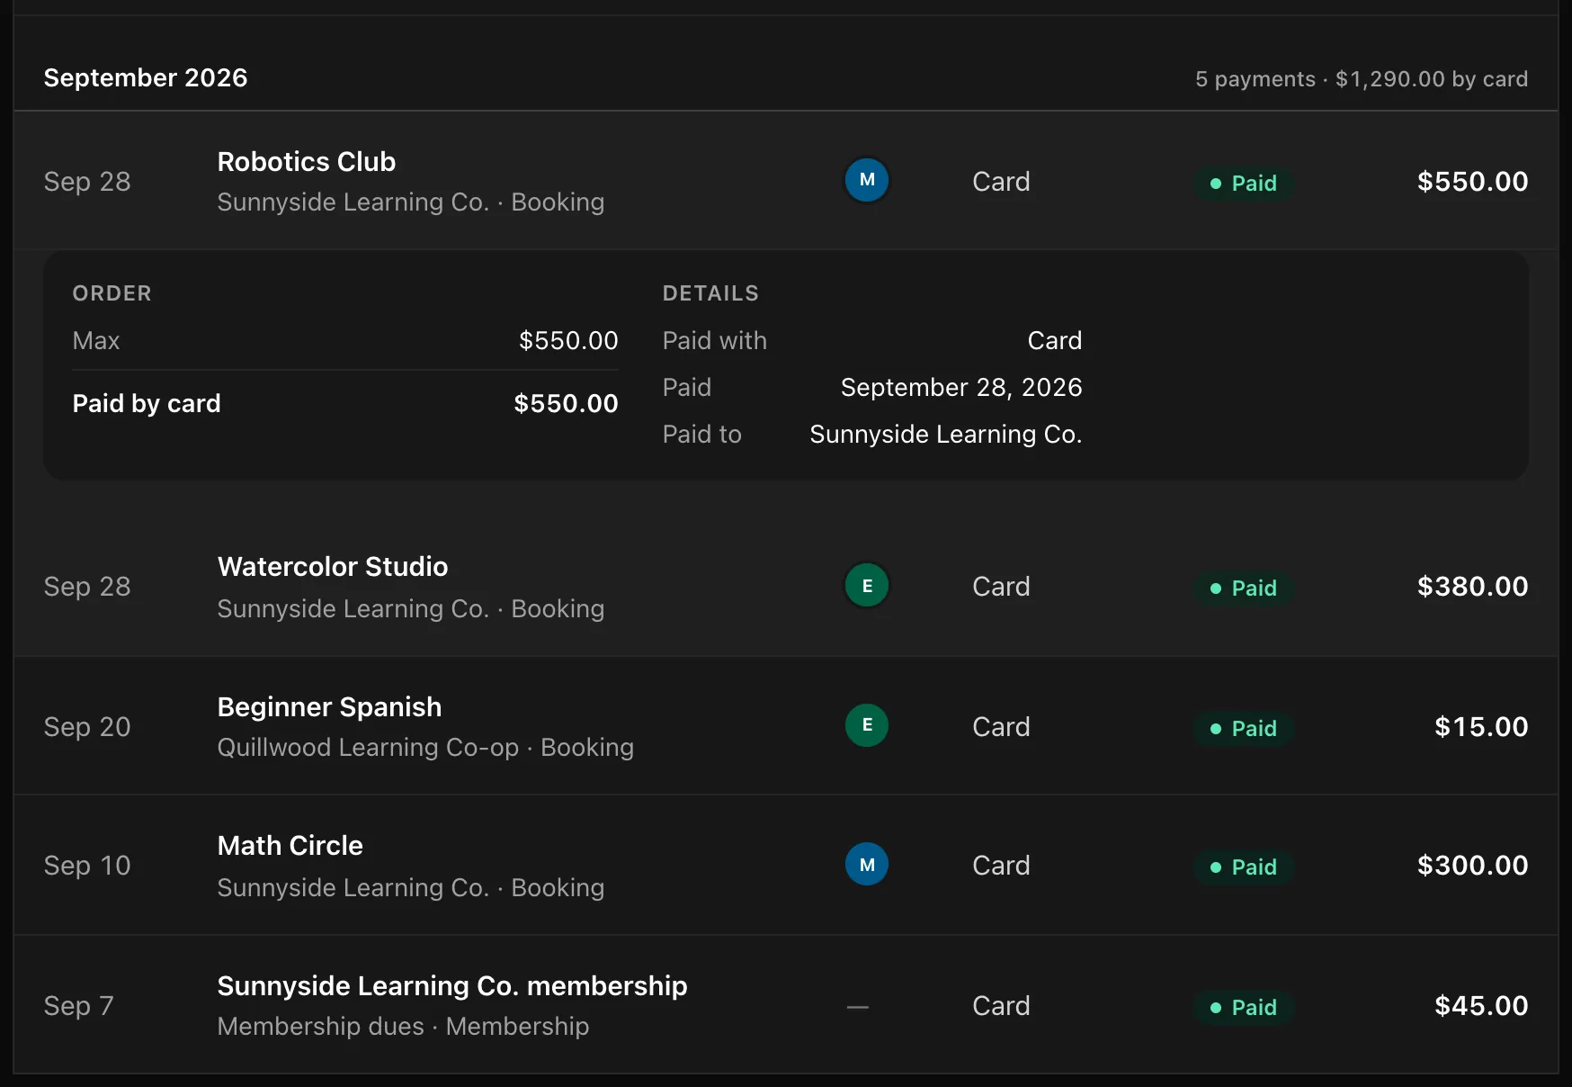Click the ORDER section heading
Screen dimensions: 1572x1087
[112, 293]
